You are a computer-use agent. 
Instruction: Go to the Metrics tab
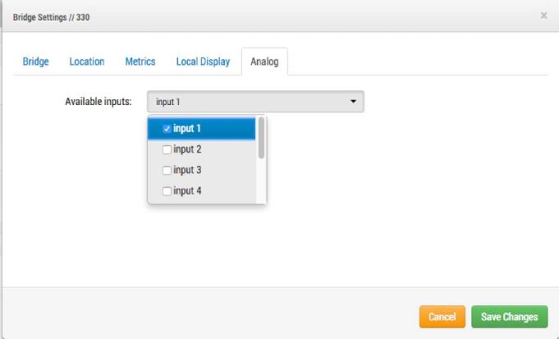coord(140,62)
